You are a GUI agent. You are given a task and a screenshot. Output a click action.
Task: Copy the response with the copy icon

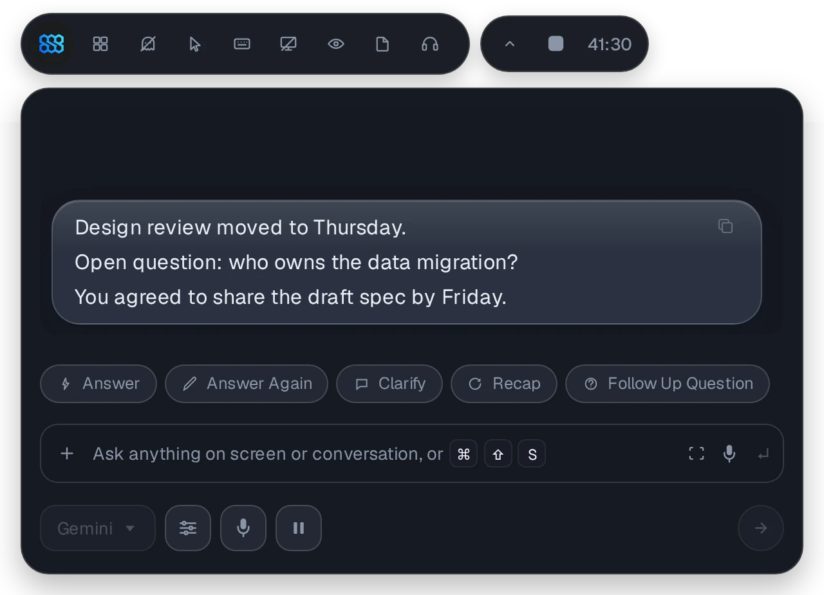726,226
